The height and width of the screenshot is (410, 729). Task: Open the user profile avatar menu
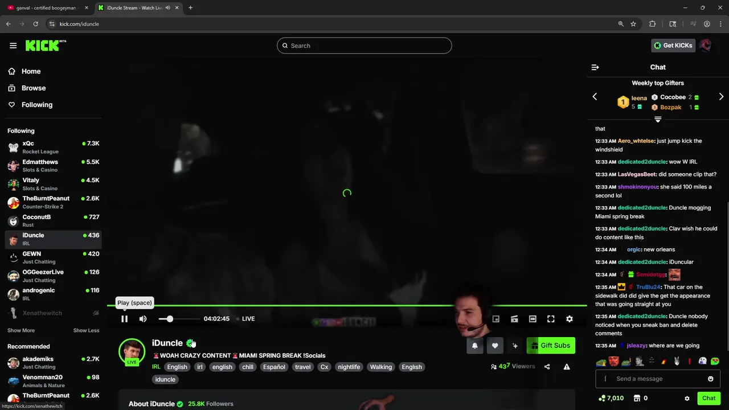[x=706, y=46]
